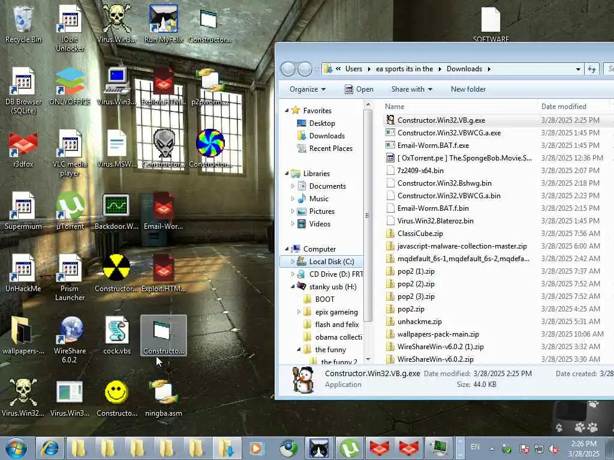Select Virus.MSW... document icon on desktop

point(117,149)
